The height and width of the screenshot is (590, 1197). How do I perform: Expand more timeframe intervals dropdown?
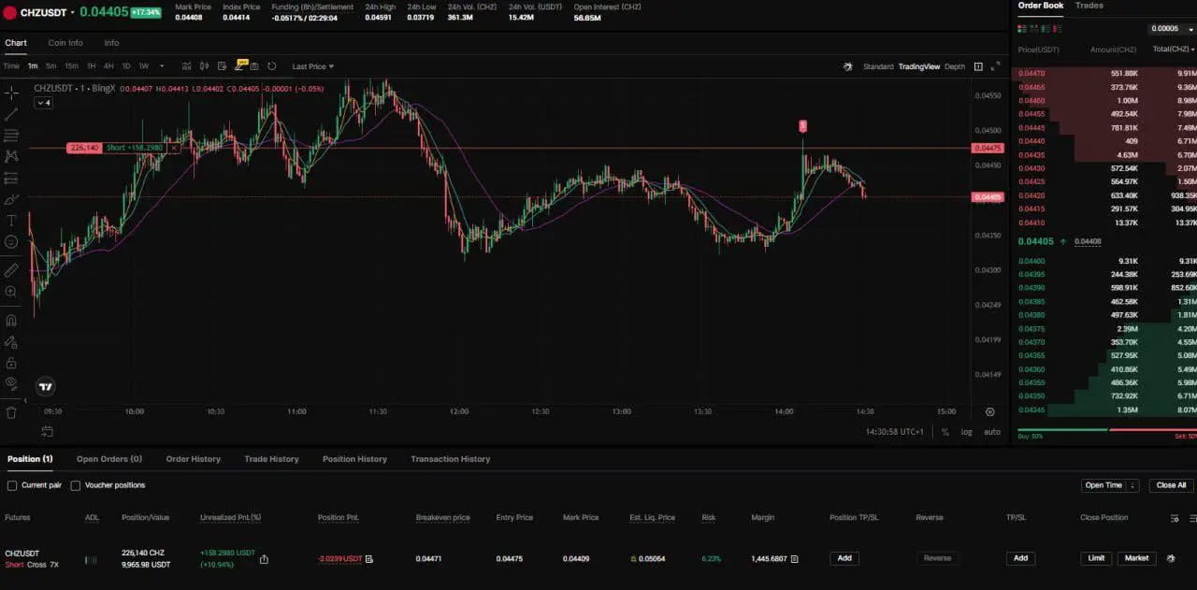click(x=162, y=66)
